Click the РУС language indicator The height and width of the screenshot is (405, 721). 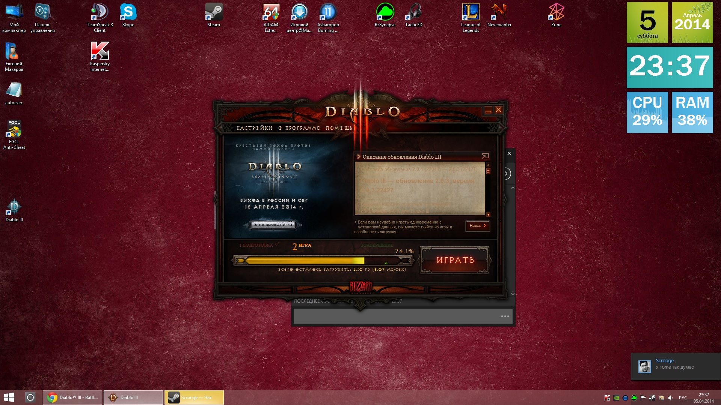(683, 398)
